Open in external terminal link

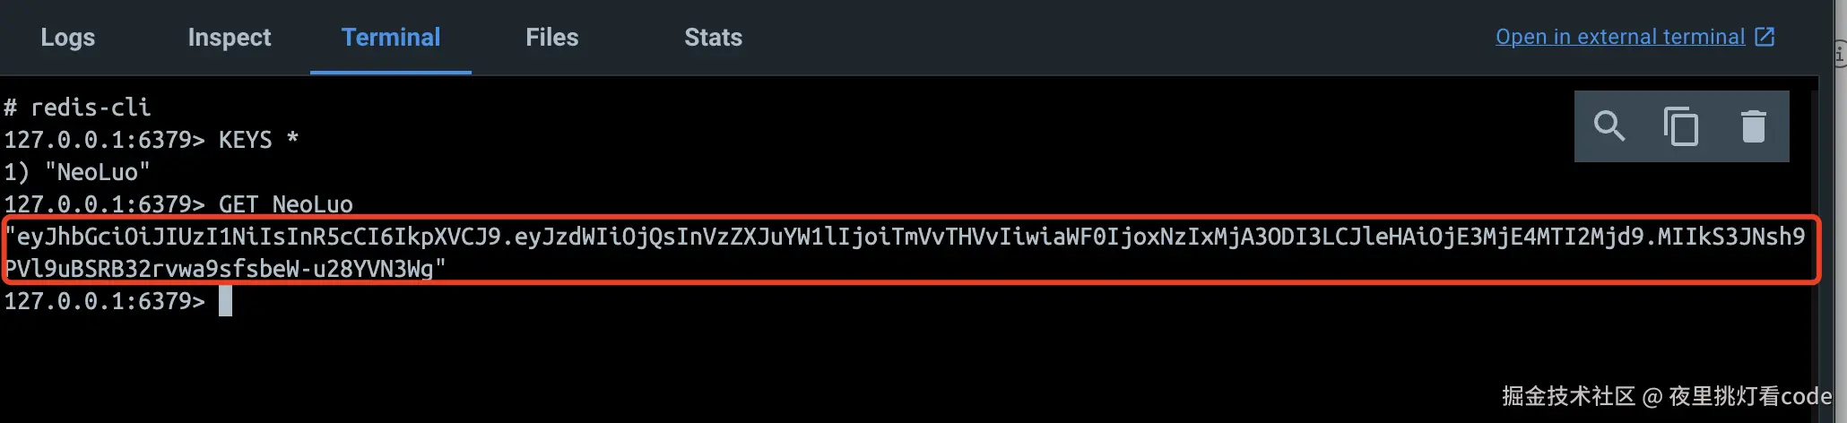[1620, 37]
